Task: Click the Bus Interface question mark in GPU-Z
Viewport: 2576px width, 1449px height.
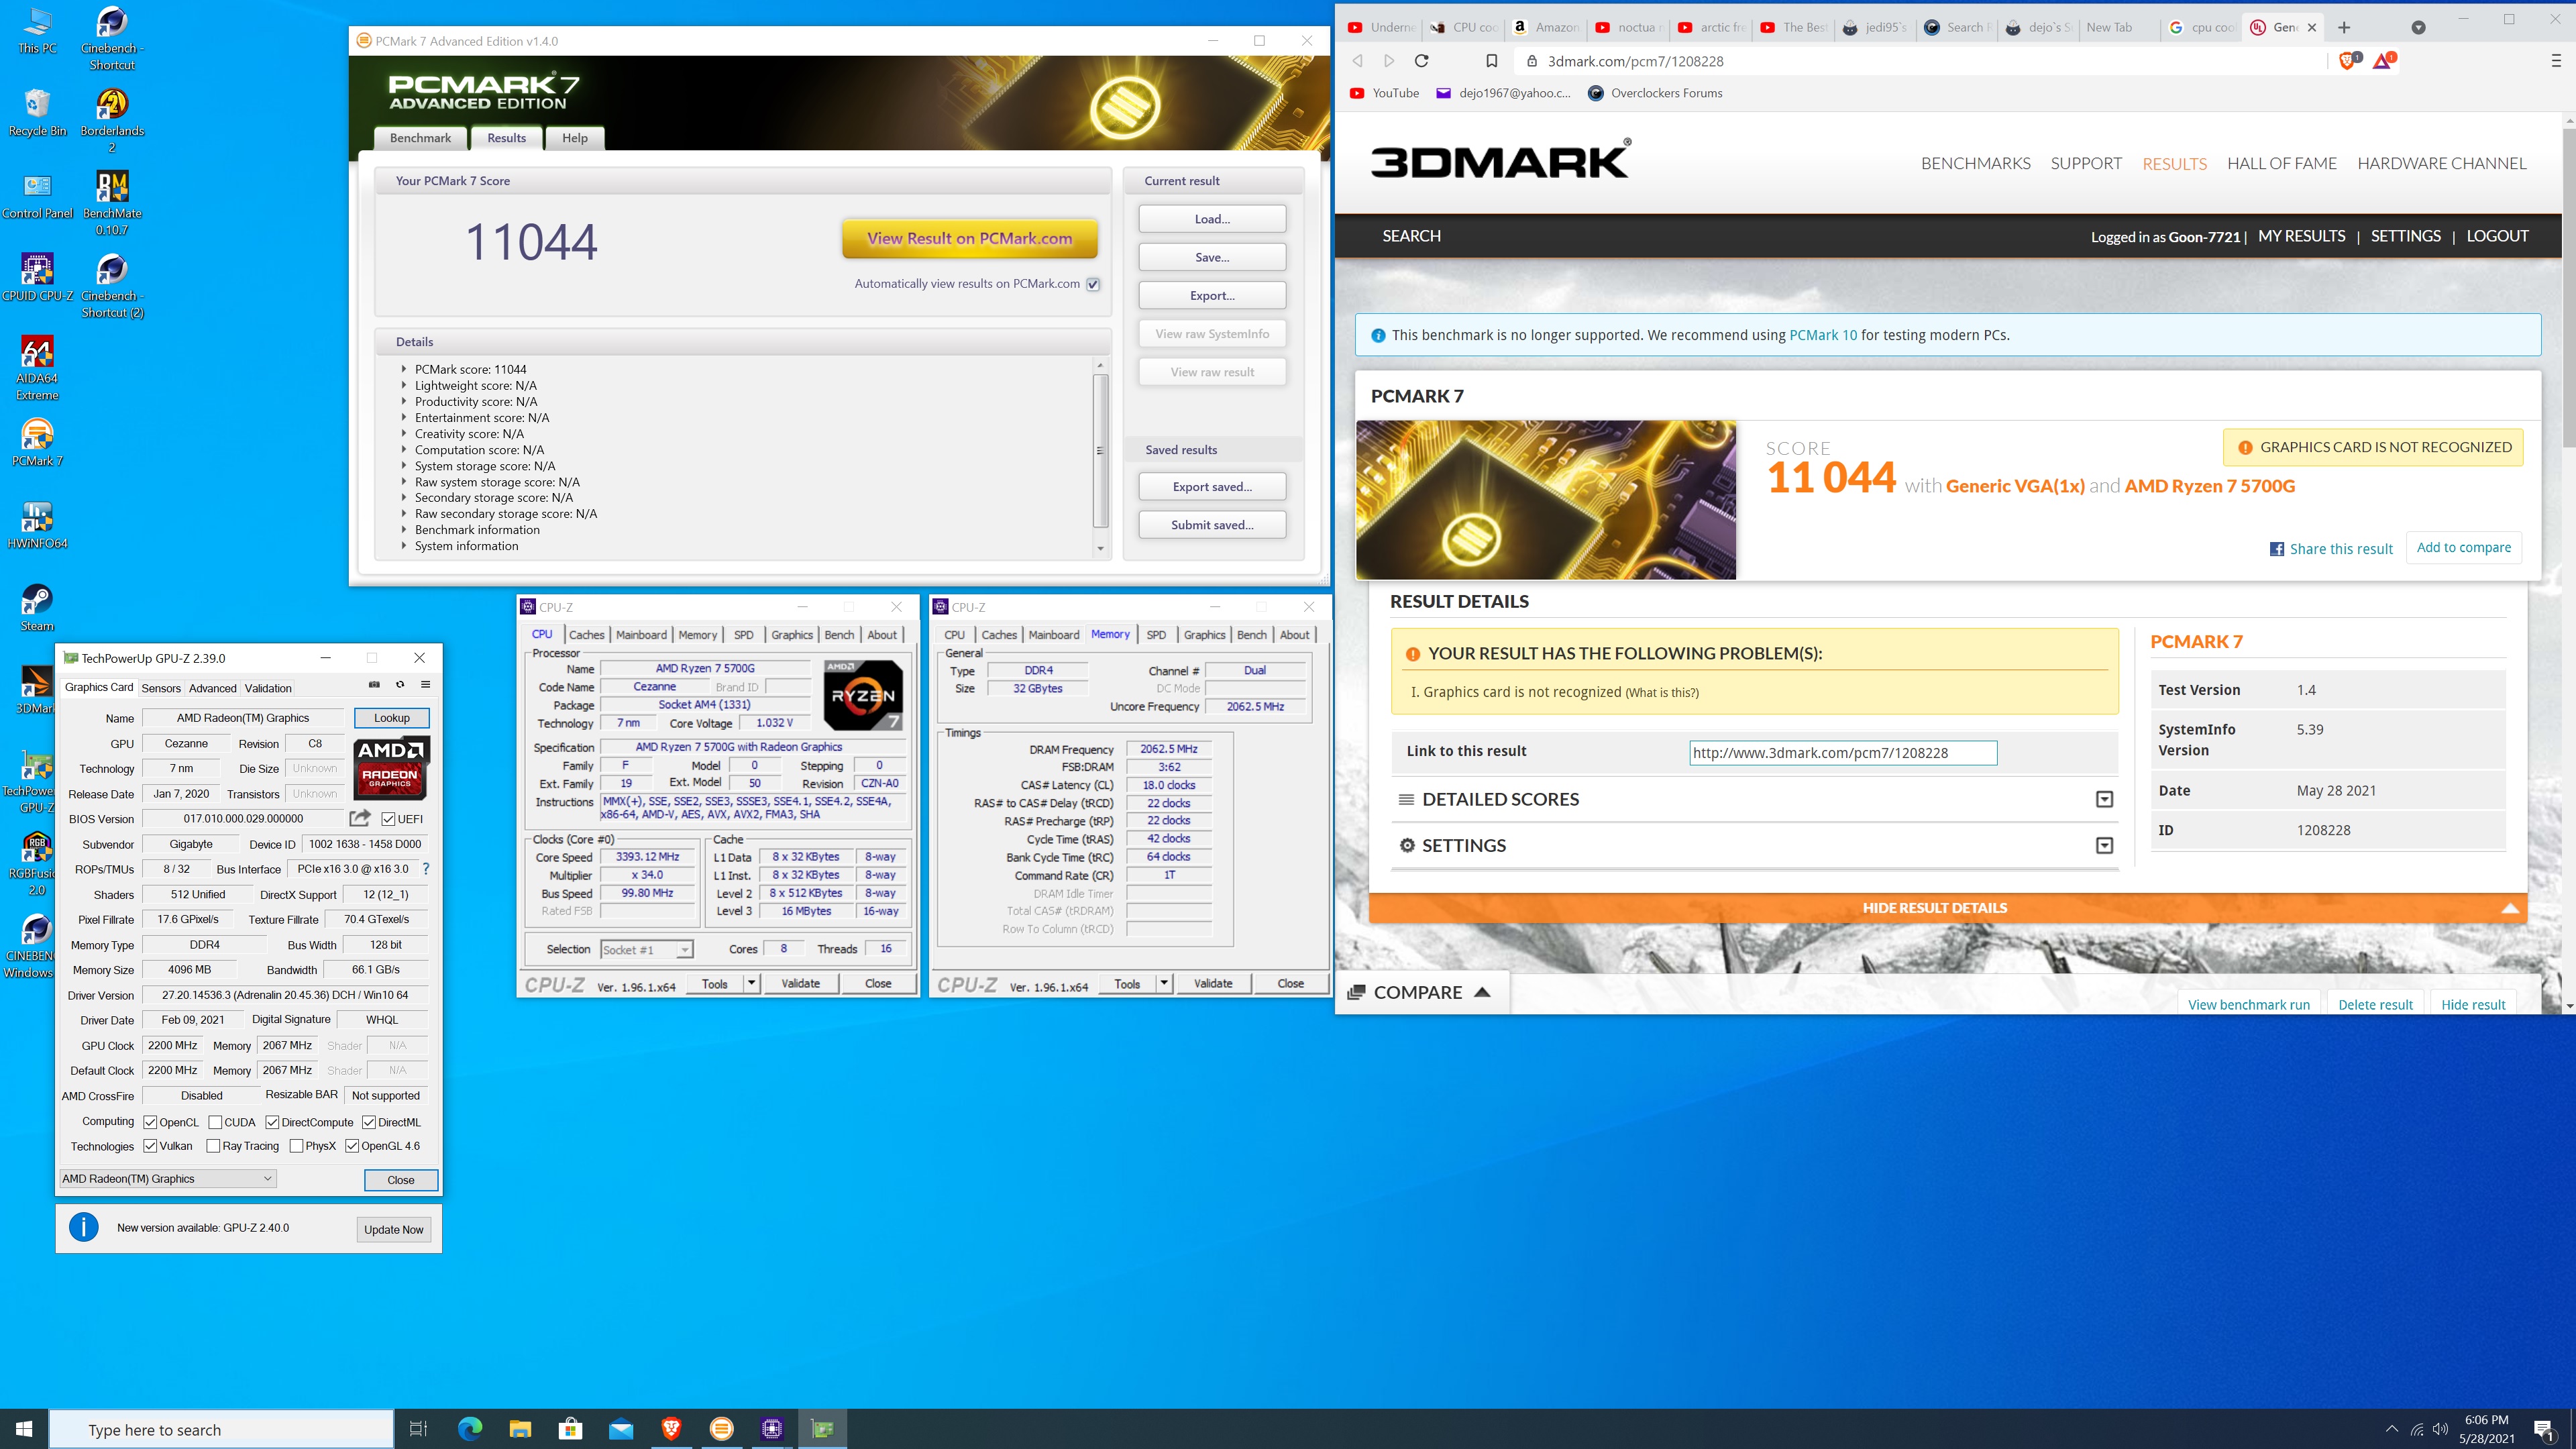Action: tap(426, 869)
